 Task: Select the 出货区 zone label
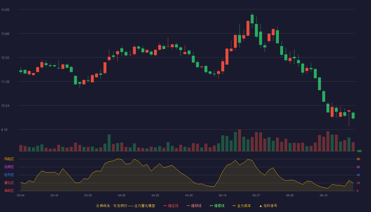click(x=9, y=167)
